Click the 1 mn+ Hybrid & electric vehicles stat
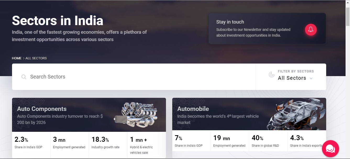Viewport: 350px width, 159px height. [x=146, y=144]
